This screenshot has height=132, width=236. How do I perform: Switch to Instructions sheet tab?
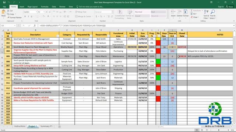click(20, 126)
